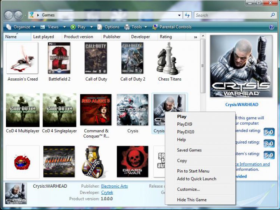
Task: Select the CoD 4 Singleplayer cover
Action: 59,110
